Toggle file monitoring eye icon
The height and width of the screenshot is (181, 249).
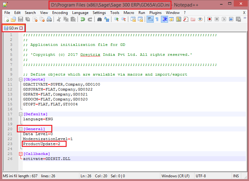200,19
